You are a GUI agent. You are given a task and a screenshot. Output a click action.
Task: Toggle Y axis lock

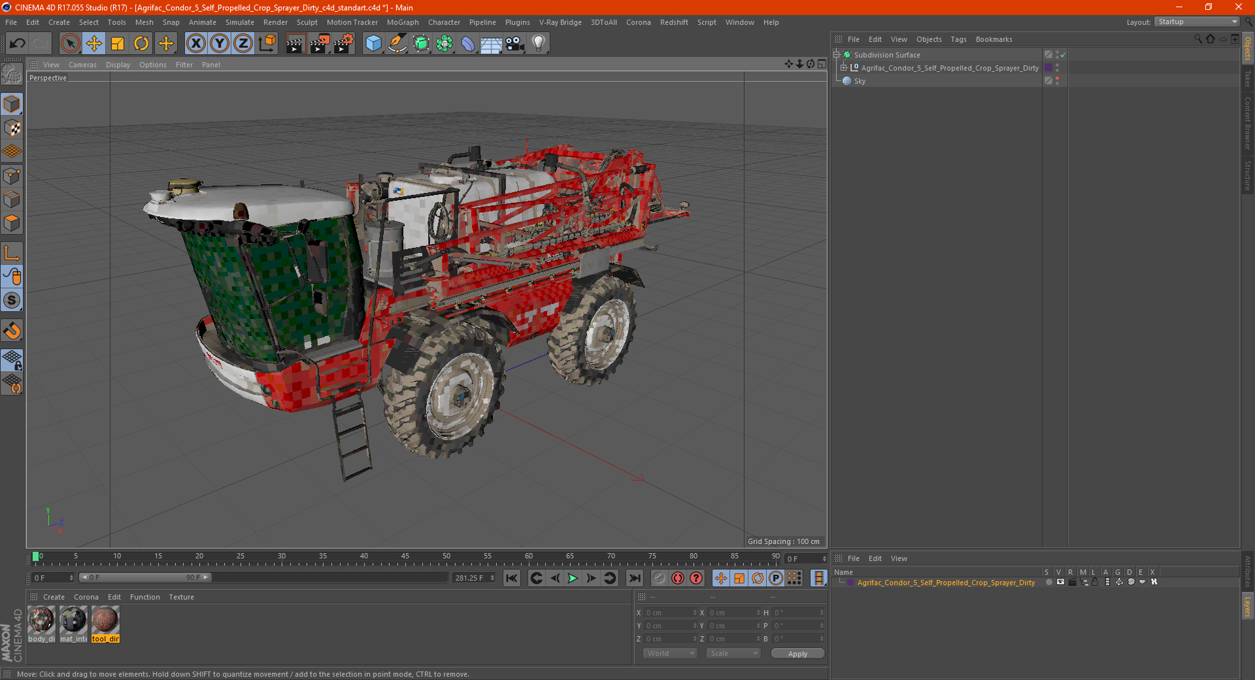[220, 44]
